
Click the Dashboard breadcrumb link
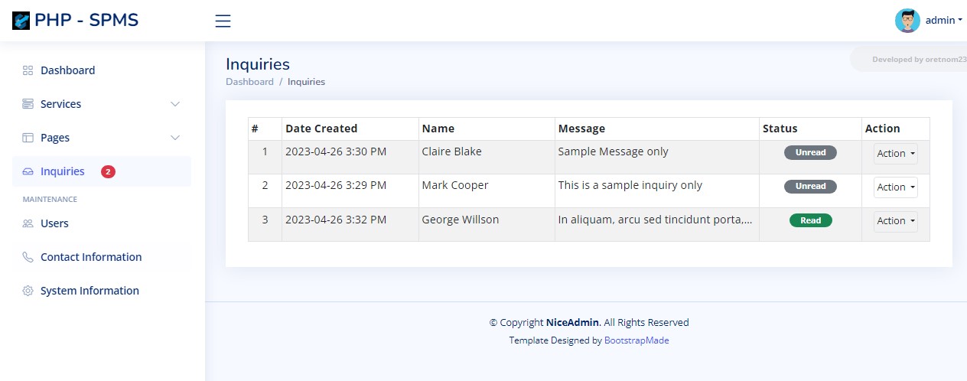pyautogui.click(x=249, y=82)
